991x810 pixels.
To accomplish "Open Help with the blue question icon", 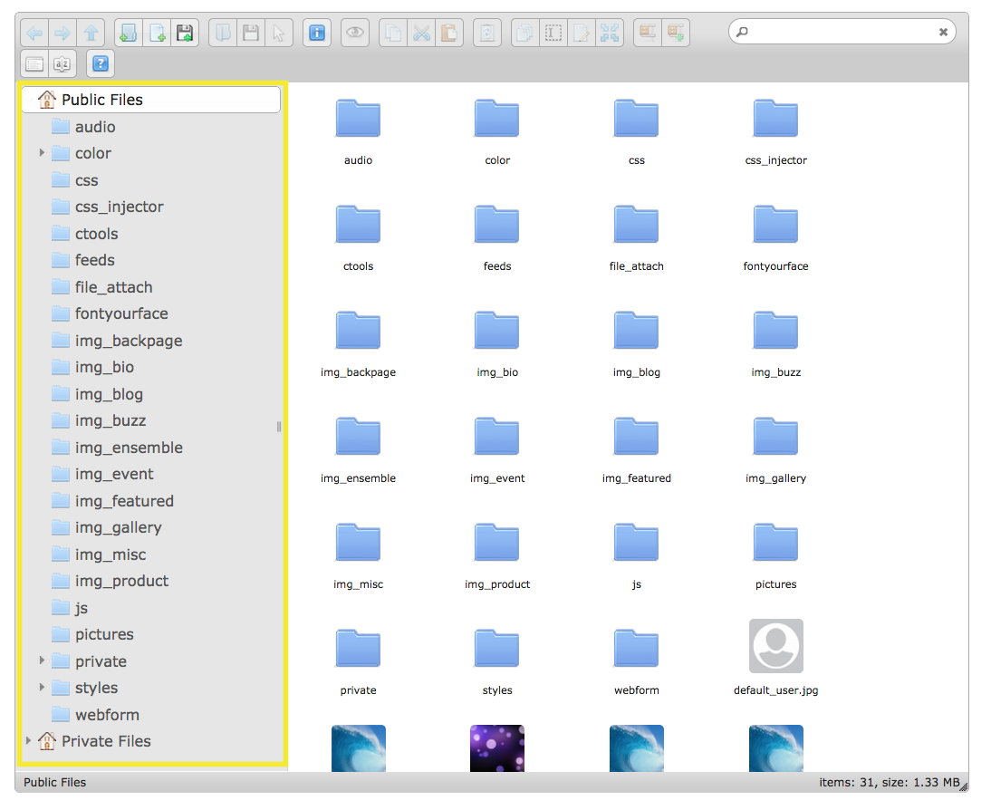I will tap(101, 63).
